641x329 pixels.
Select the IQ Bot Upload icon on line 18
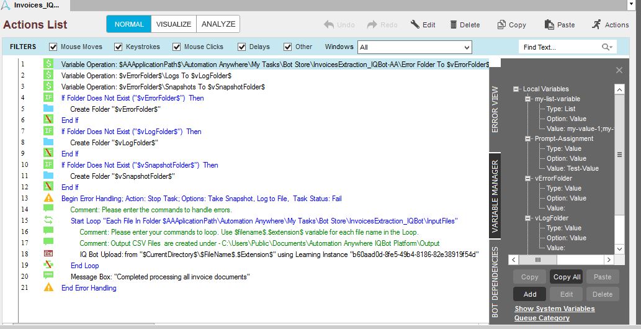point(48,254)
